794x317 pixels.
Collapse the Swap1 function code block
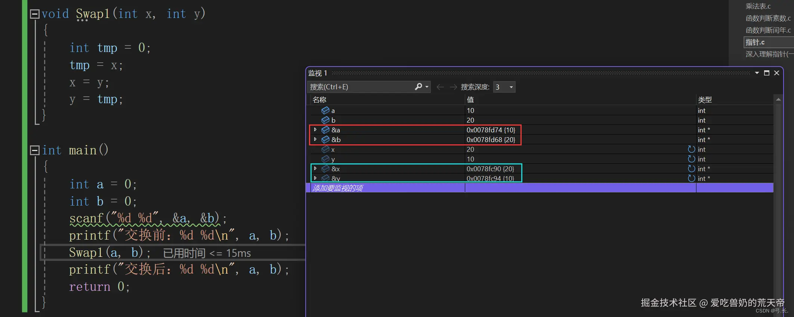pos(35,14)
